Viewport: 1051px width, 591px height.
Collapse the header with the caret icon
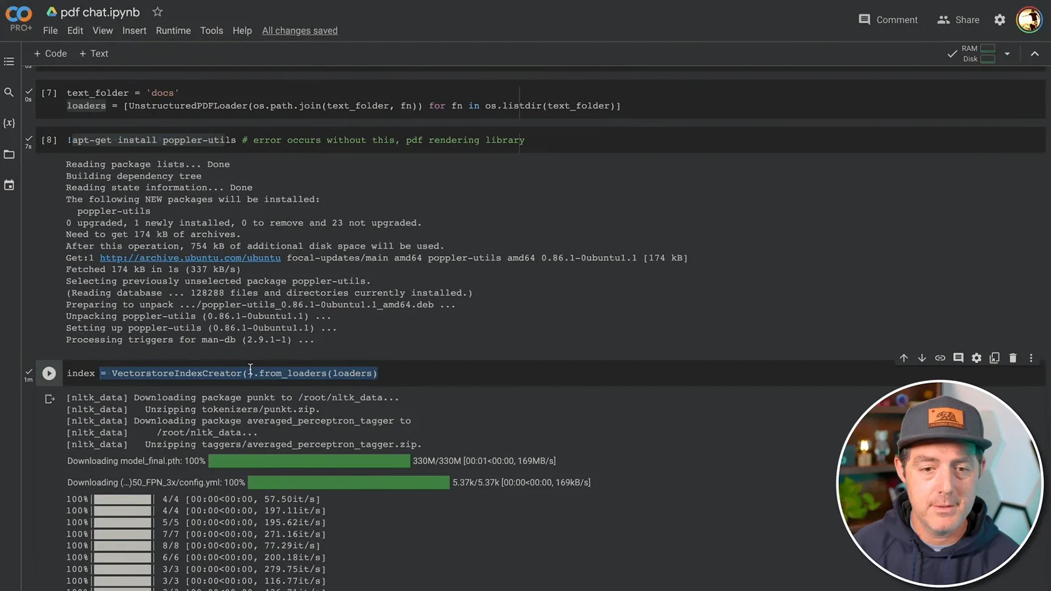(x=1035, y=54)
